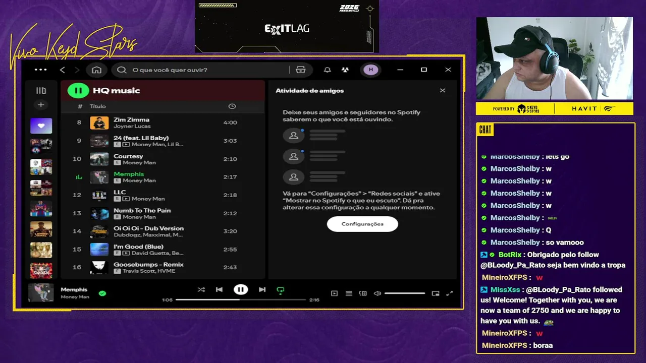
Task: Open the Now Playing view icon
Action: click(334, 293)
